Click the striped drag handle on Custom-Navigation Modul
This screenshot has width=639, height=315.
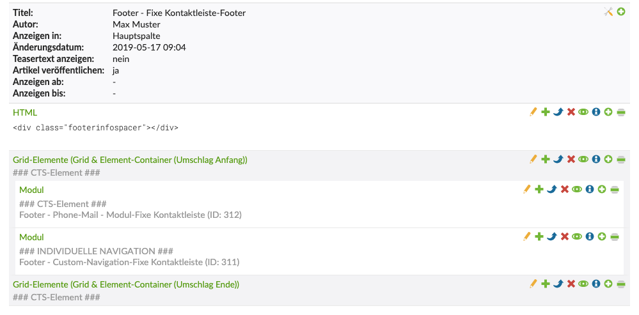614,236
